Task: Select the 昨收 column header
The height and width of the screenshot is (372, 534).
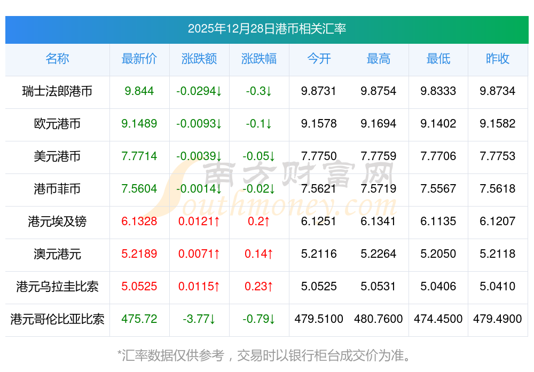Action: click(498, 59)
